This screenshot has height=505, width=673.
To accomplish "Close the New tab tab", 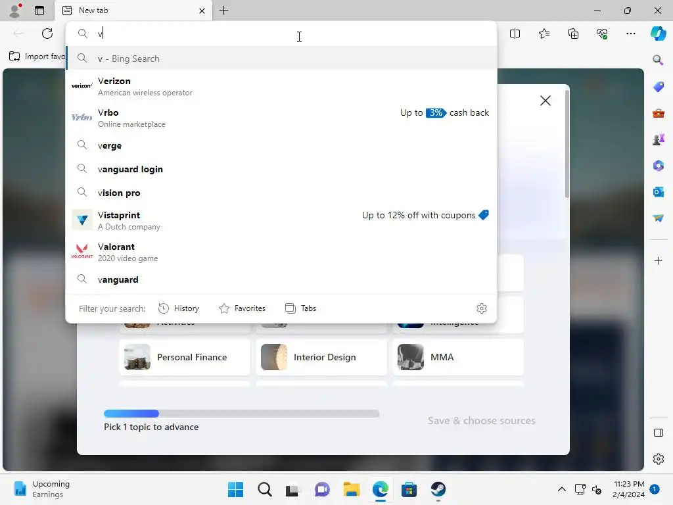I will 202,11.
